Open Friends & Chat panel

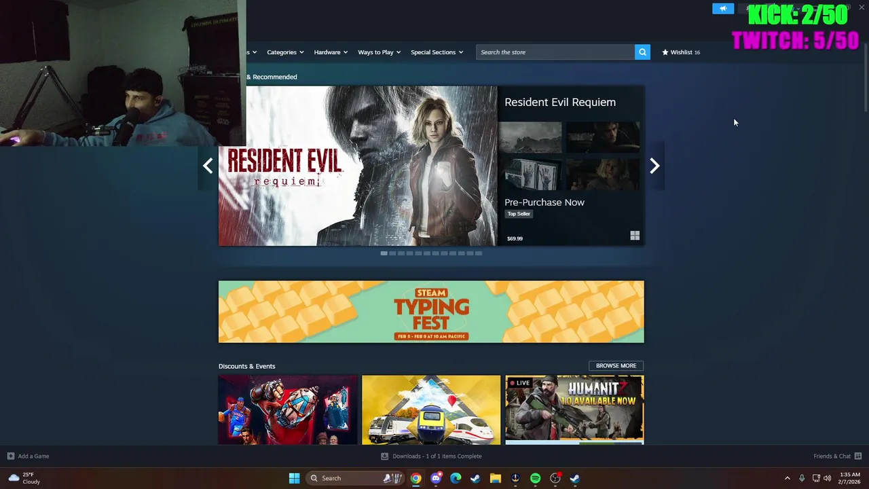click(x=837, y=456)
